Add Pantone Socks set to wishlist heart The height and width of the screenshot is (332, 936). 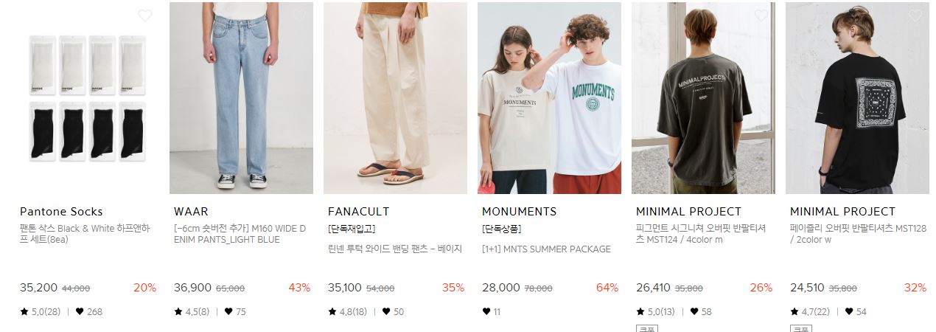tap(145, 15)
